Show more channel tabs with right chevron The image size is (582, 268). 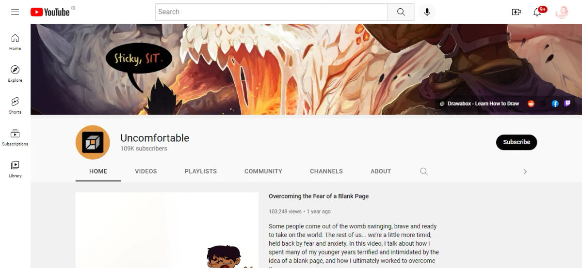pyautogui.click(x=525, y=171)
